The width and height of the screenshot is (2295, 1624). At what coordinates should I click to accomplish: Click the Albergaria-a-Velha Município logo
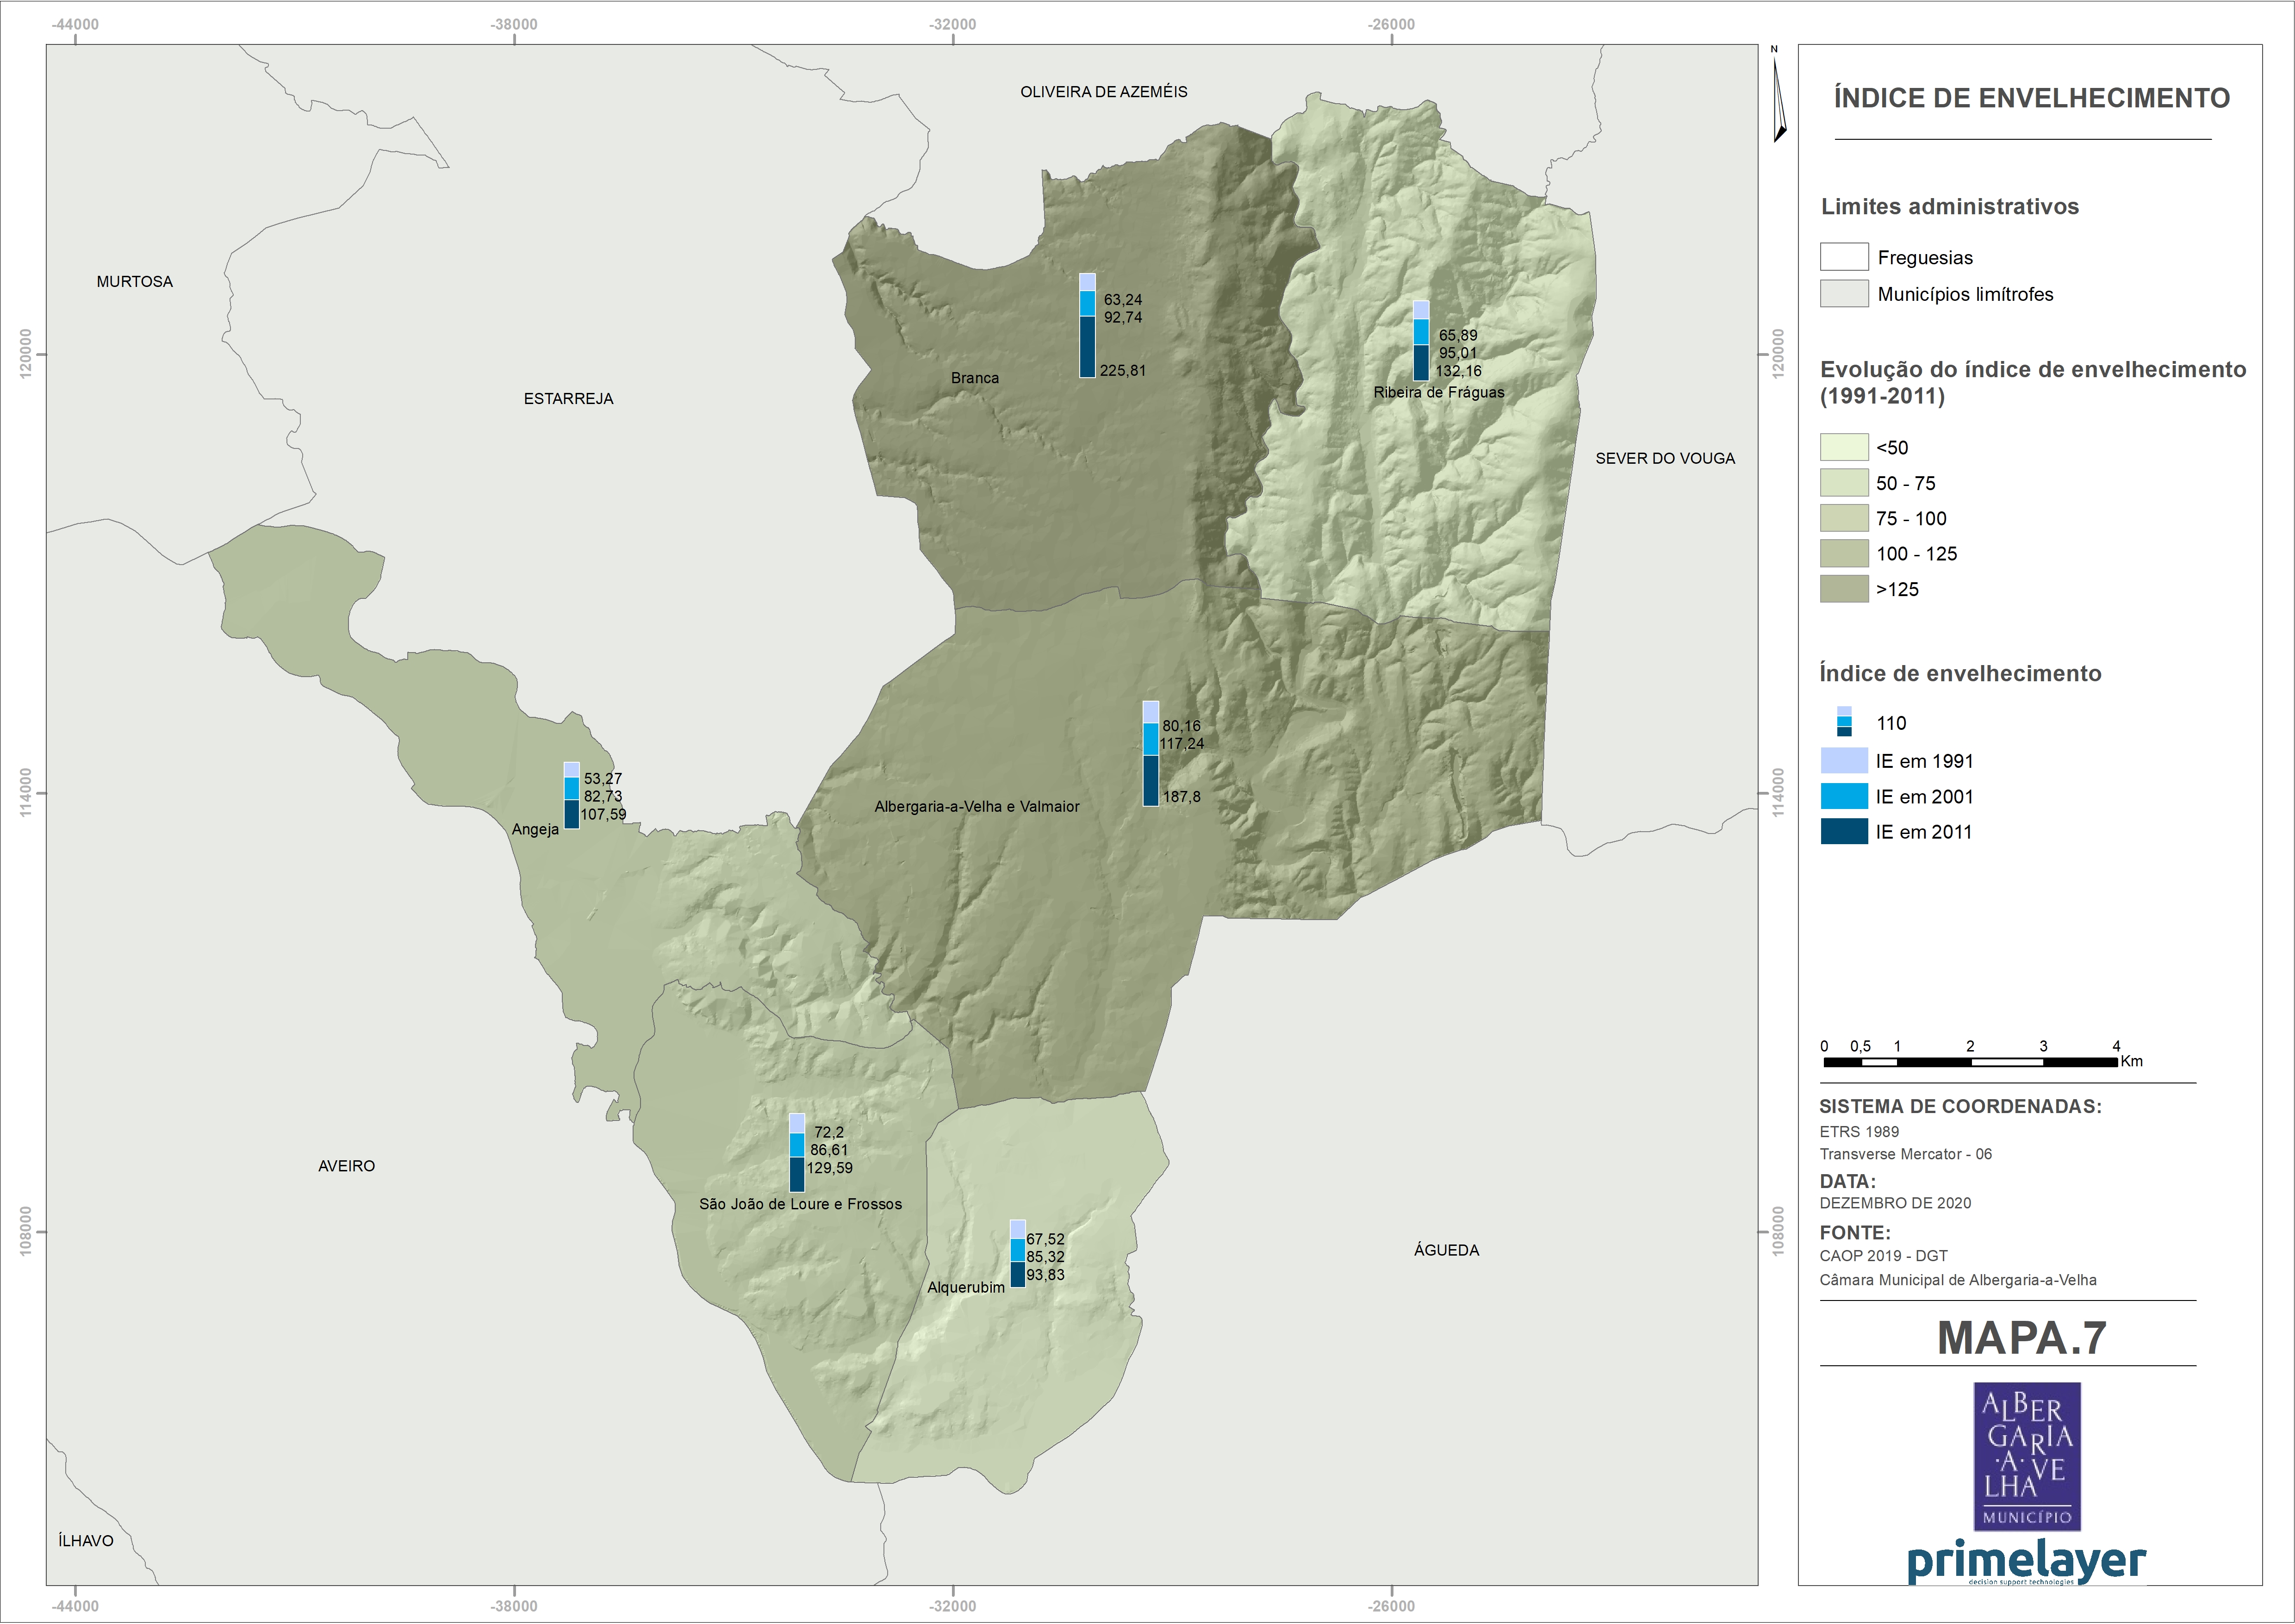[x=2027, y=1456]
